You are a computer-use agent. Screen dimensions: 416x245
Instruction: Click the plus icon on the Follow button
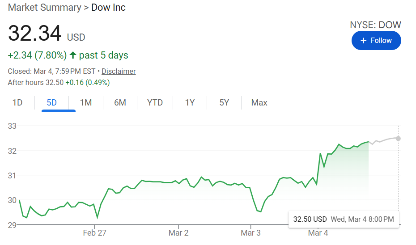point(363,41)
